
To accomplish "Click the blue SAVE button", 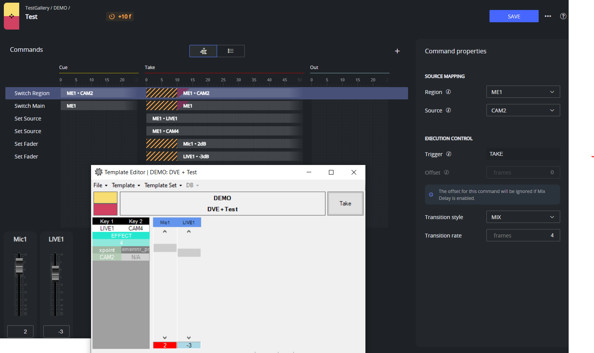I will tap(514, 16).
